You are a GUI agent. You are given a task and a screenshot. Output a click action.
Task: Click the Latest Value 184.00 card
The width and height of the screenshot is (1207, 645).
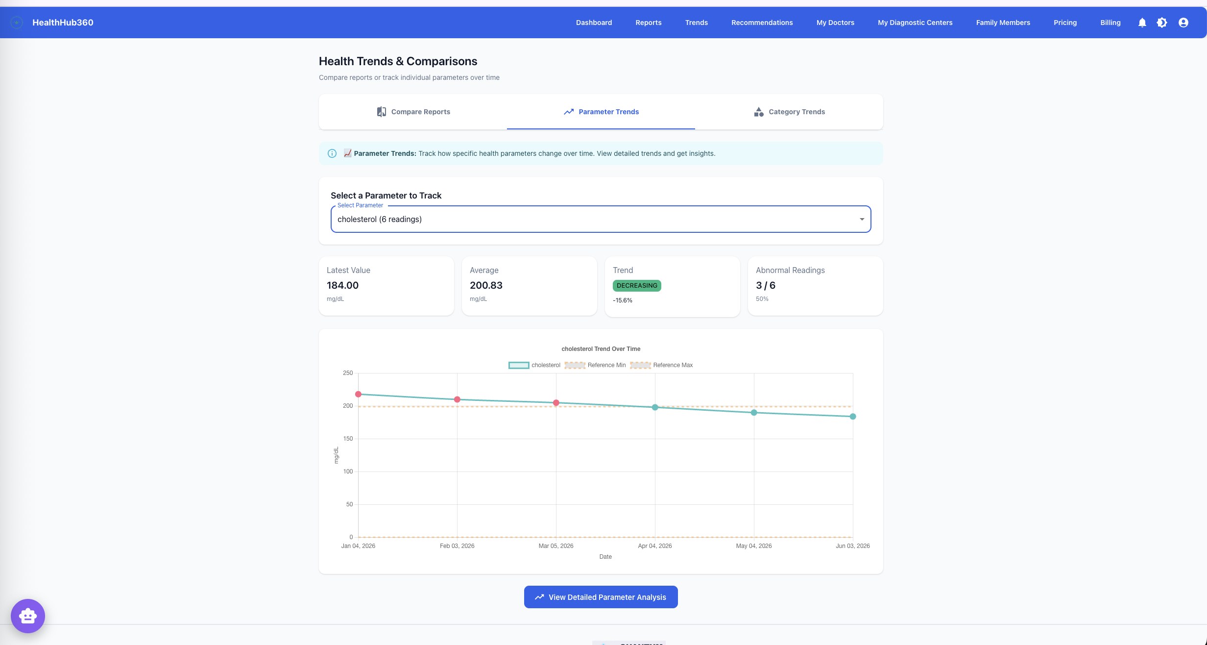click(x=386, y=286)
